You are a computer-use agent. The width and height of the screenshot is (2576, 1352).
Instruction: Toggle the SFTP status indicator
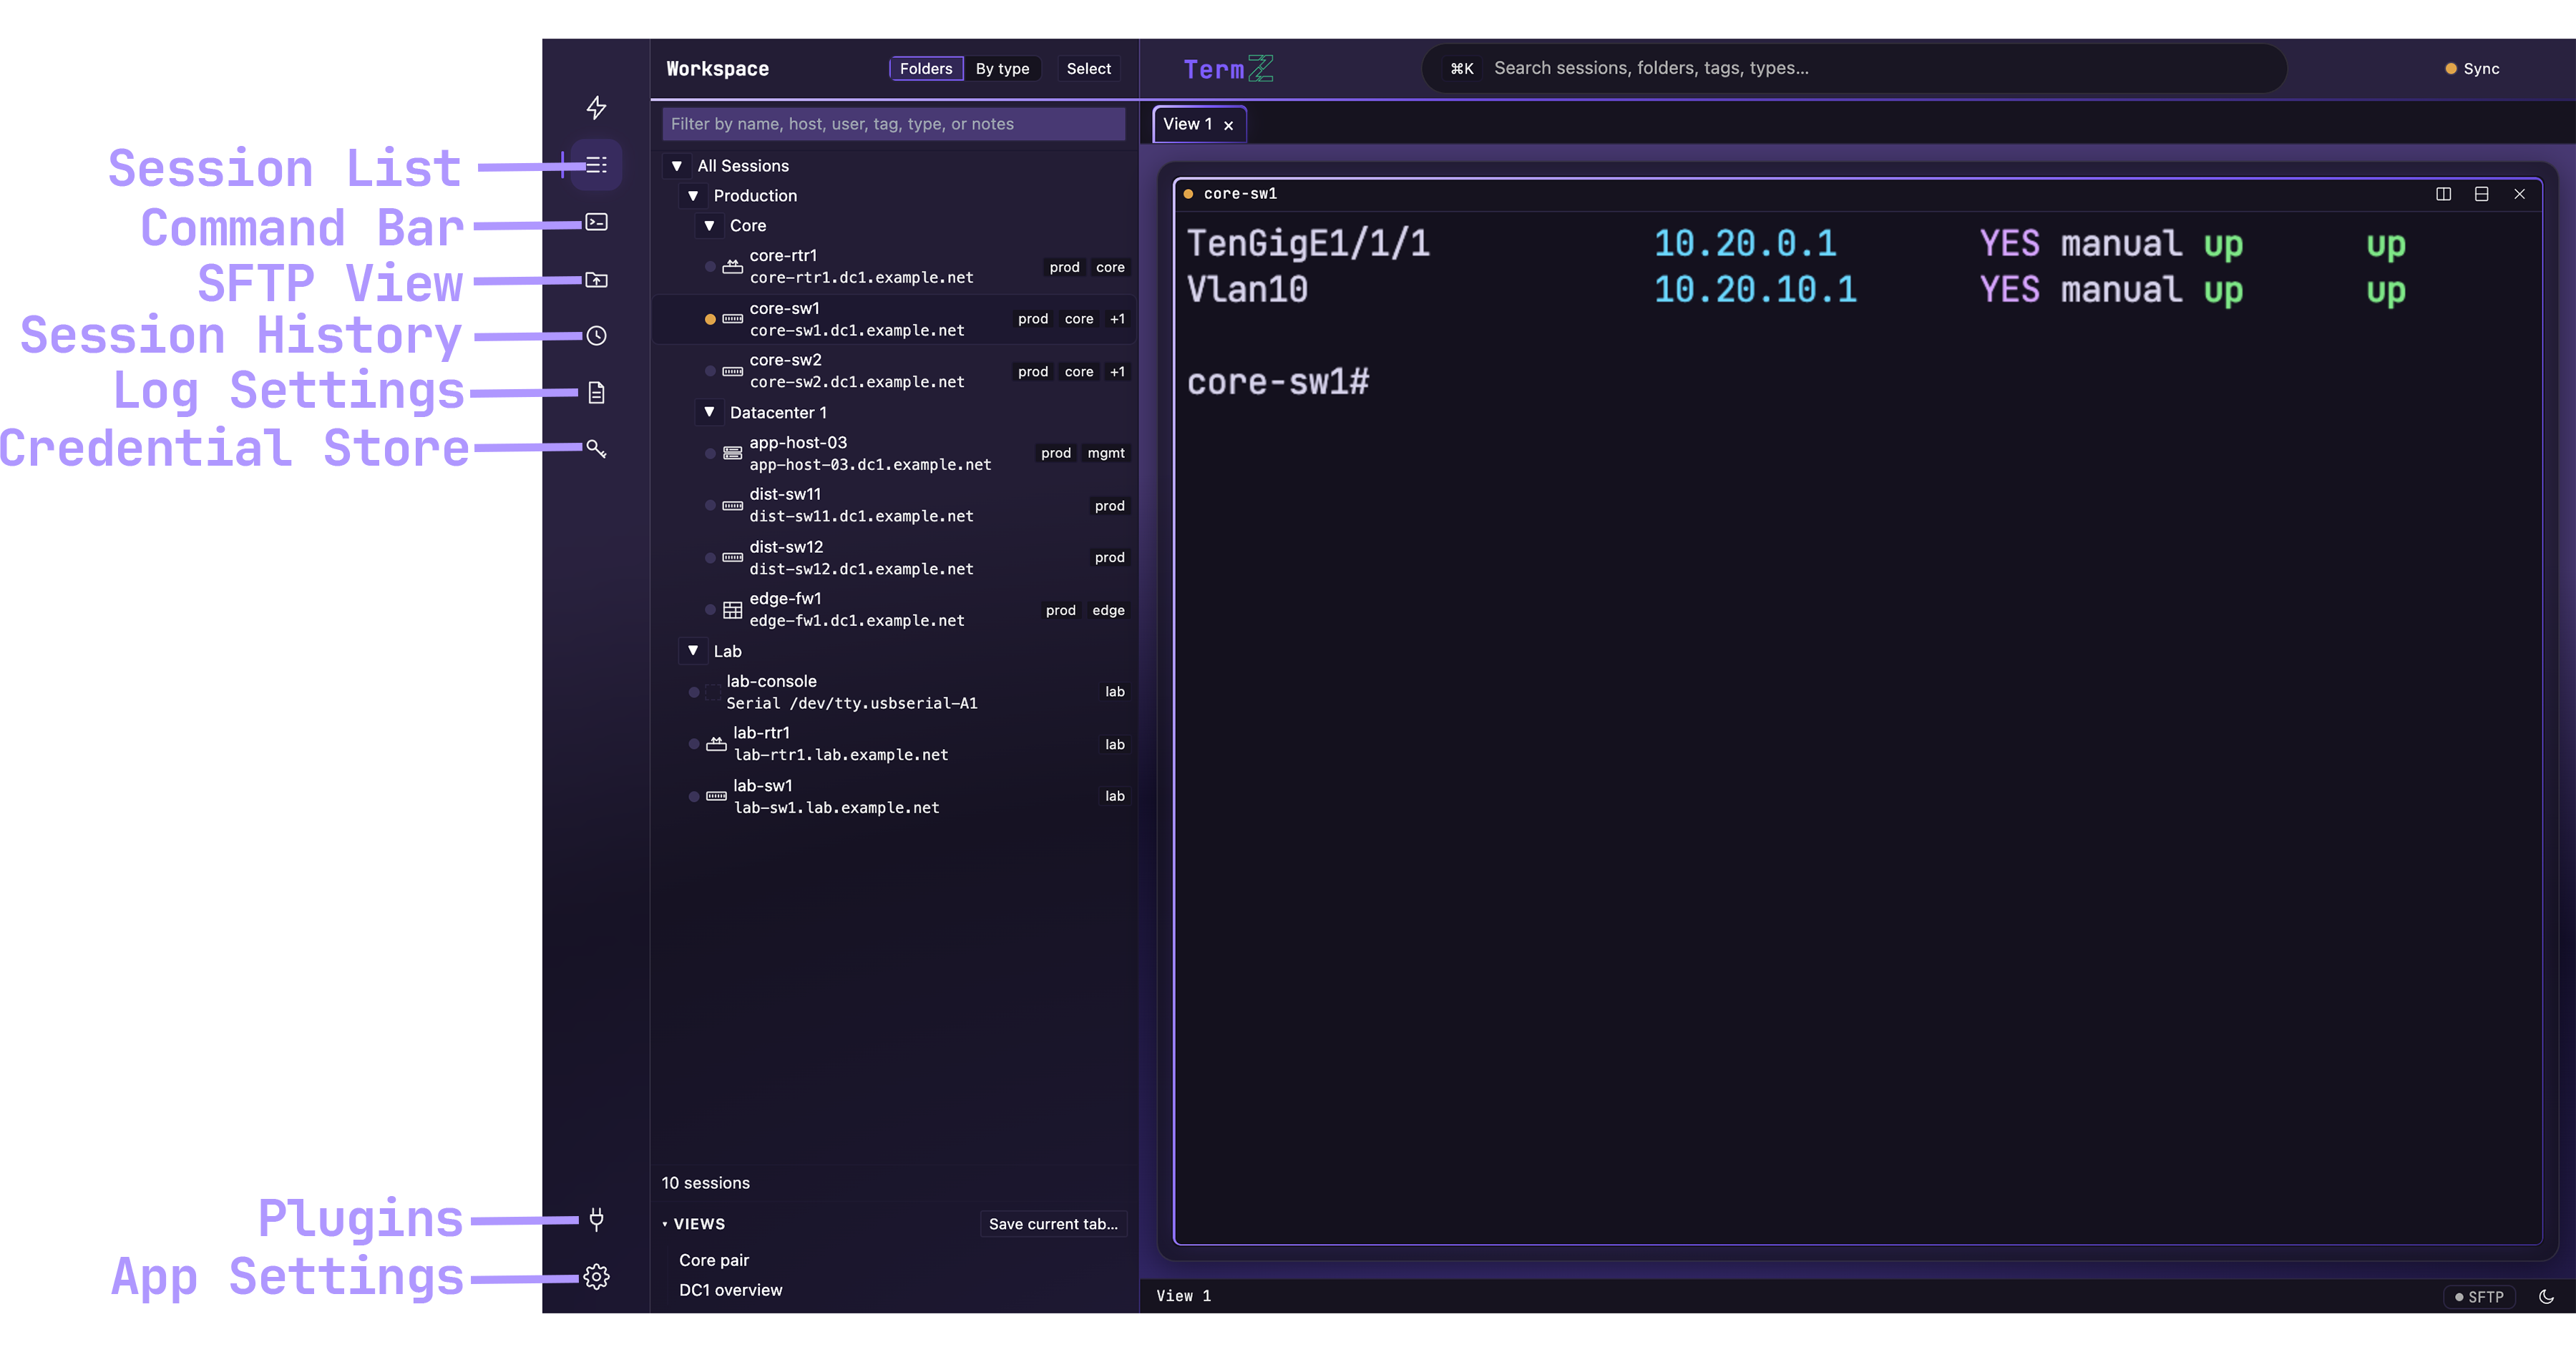coord(2479,1297)
